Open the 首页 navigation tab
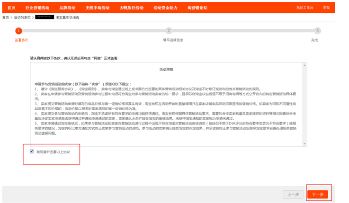The width and height of the screenshot is (349, 203). click(11, 8)
